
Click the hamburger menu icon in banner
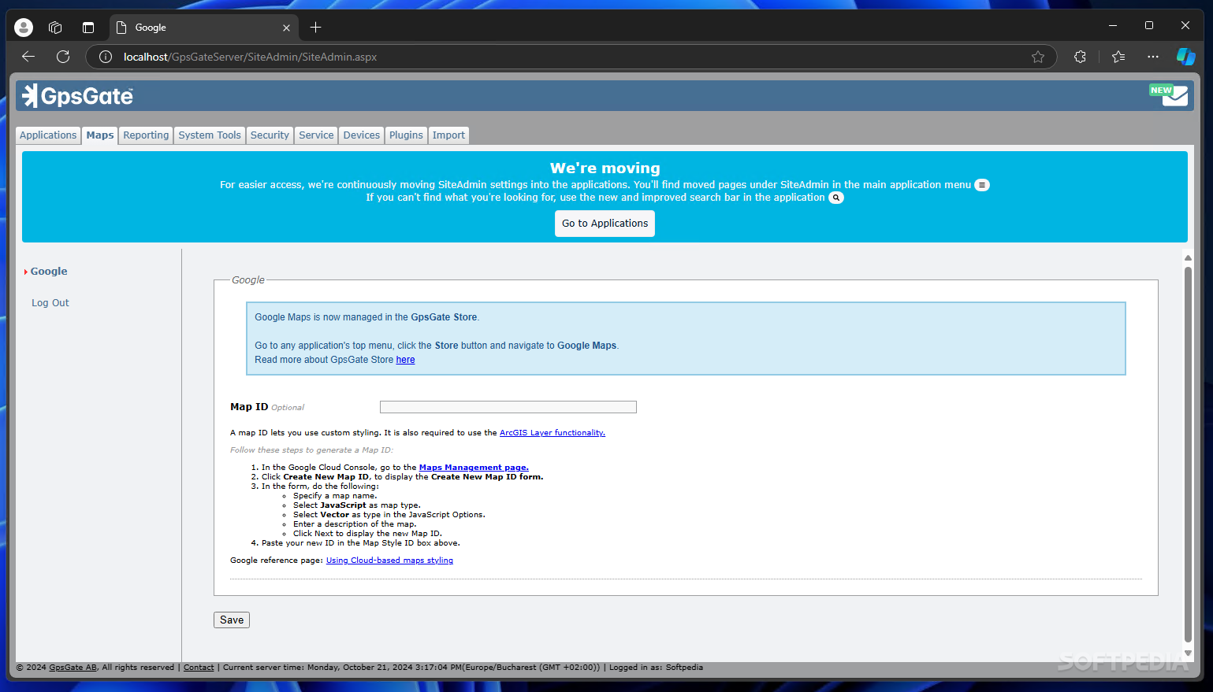(982, 185)
